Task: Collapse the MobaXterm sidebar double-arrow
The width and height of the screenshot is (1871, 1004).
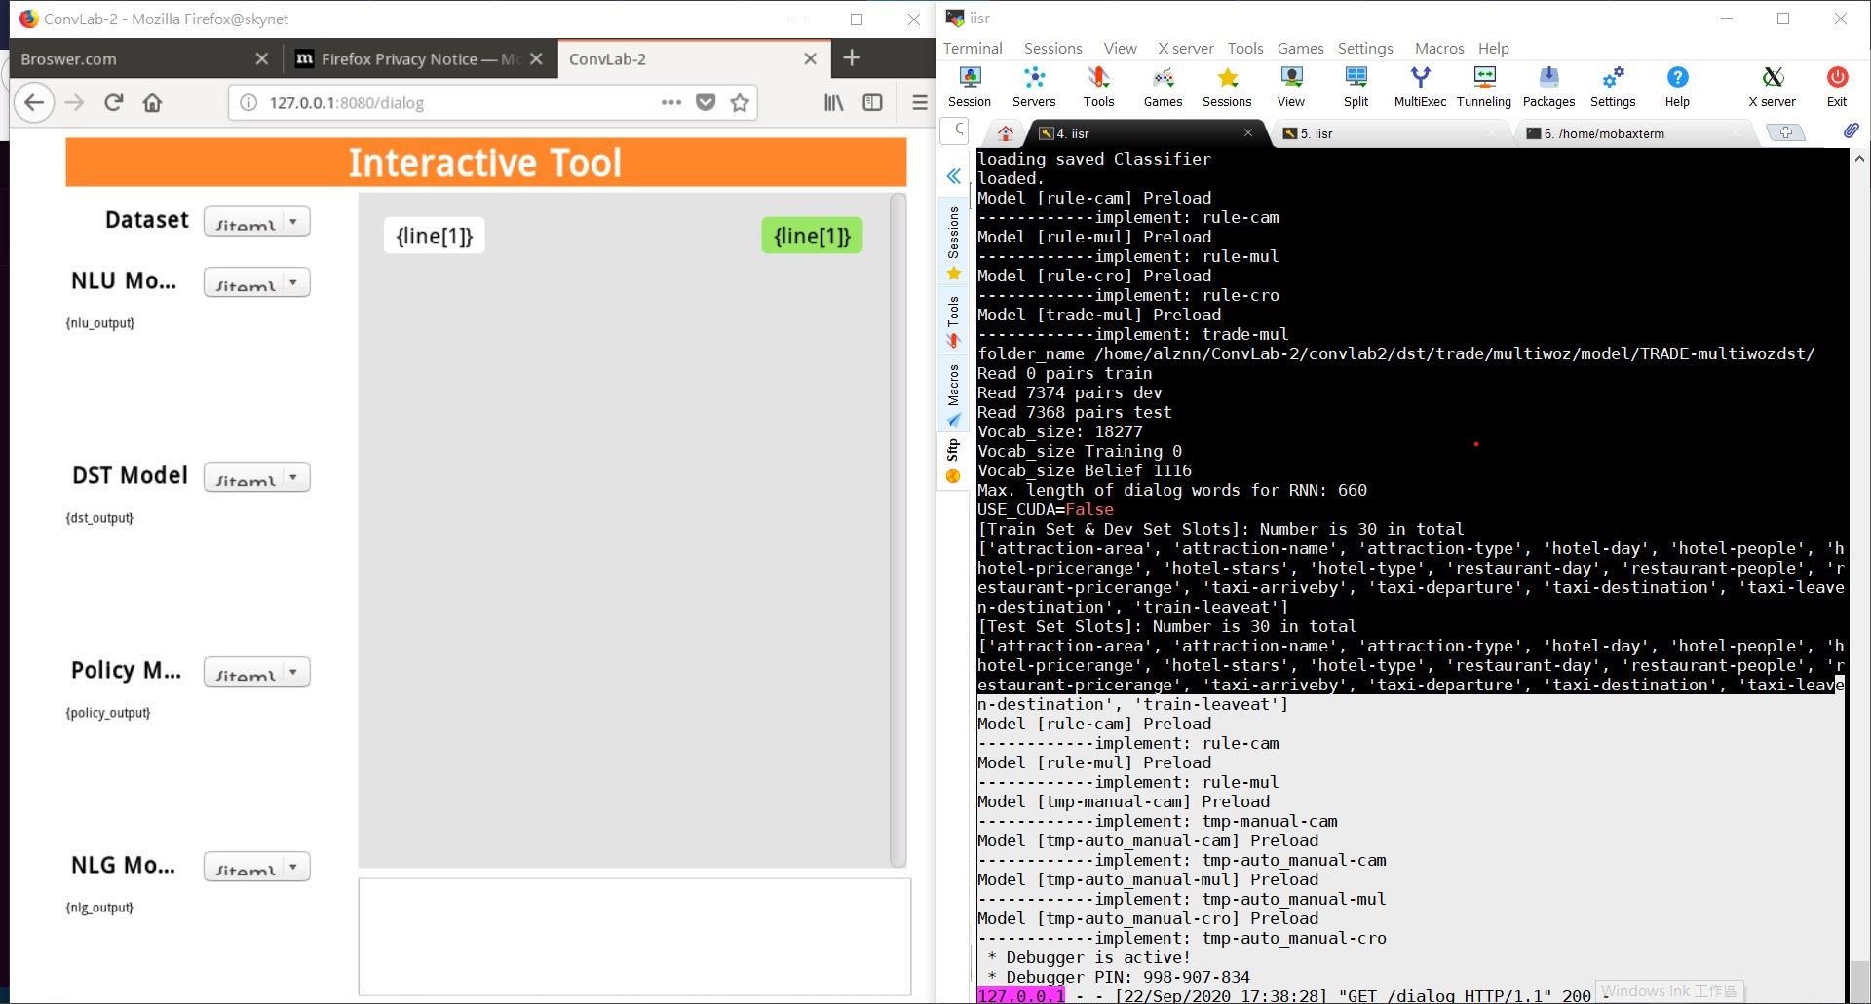Action: (953, 176)
